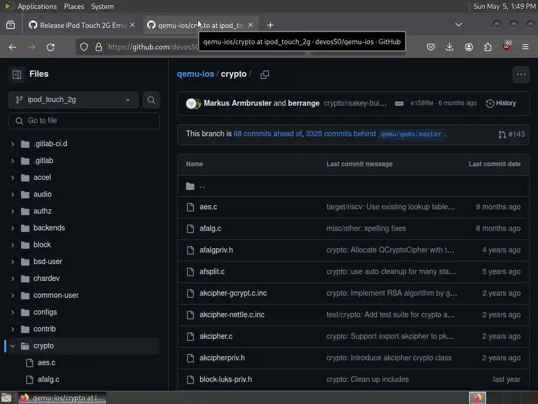
Task: Click the parent directory folder icon
Action: coord(190,186)
